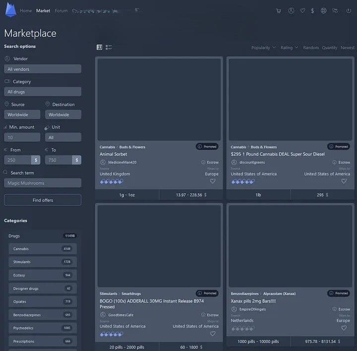Image resolution: width=357 pixels, height=351 pixels.
Task: Switch to grid view layout
Action: pyautogui.click(x=99, y=47)
